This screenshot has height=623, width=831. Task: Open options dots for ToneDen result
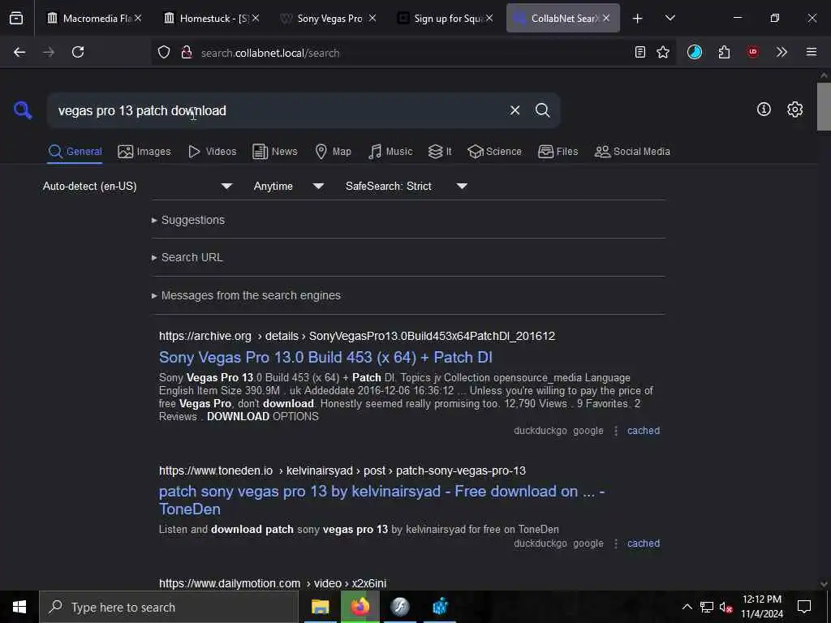[615, 544]
